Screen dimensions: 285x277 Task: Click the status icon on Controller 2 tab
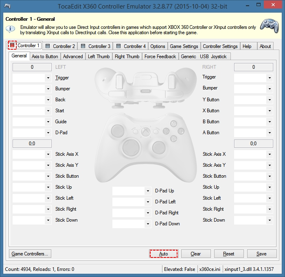tap(48, 46)
